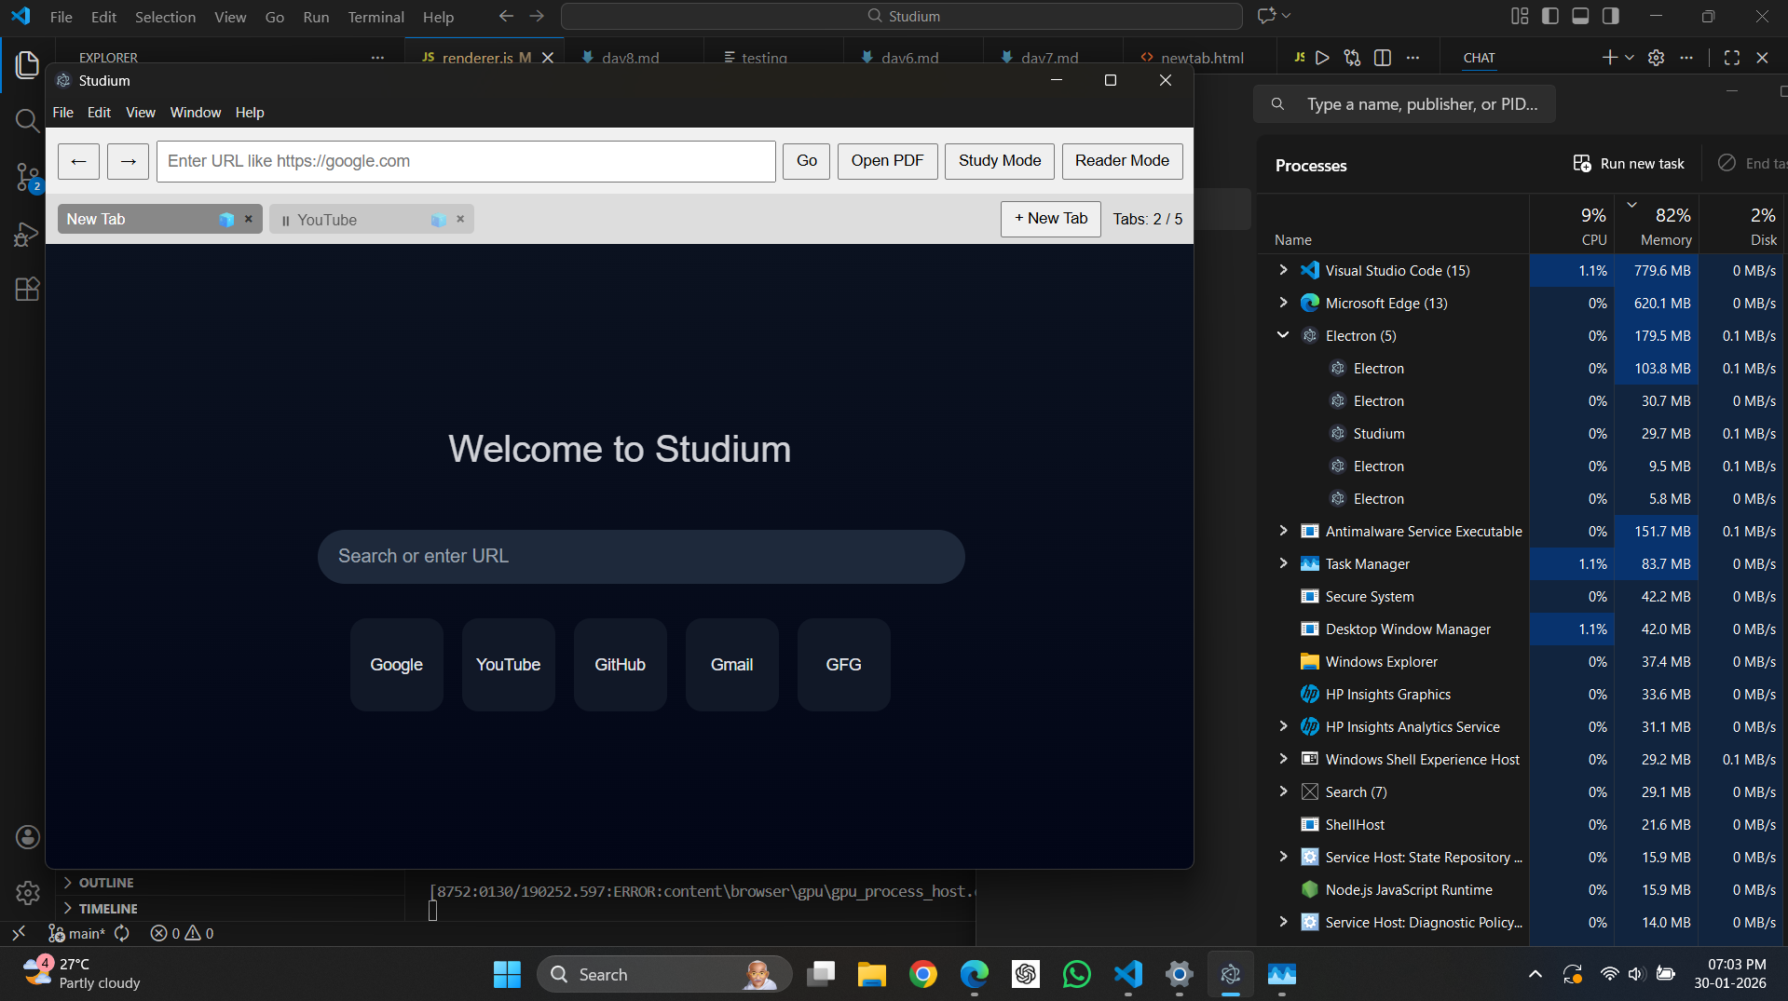Open the GitHub shortcut tile

[620, 665]
